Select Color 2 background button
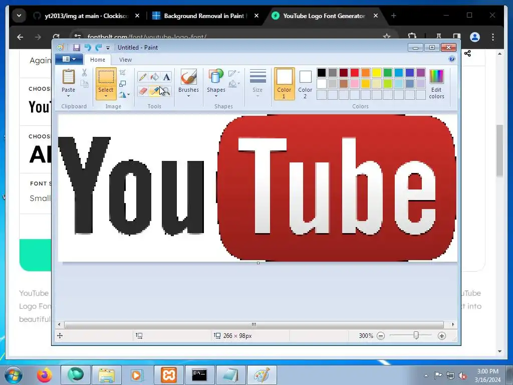The image size is (513, 385). pos(305,84)
